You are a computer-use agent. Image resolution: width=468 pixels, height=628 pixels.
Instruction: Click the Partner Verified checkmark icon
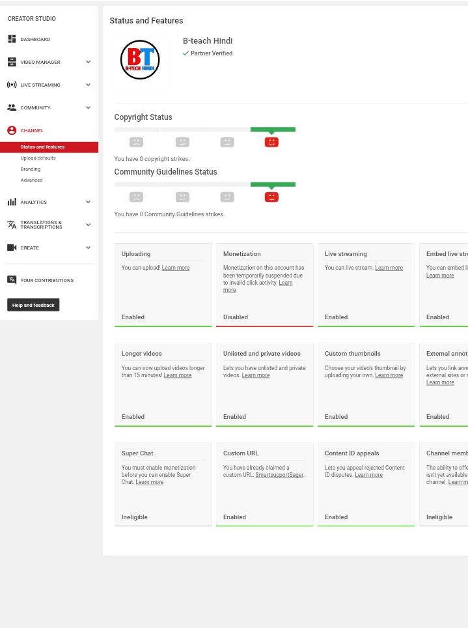point(186,53)
